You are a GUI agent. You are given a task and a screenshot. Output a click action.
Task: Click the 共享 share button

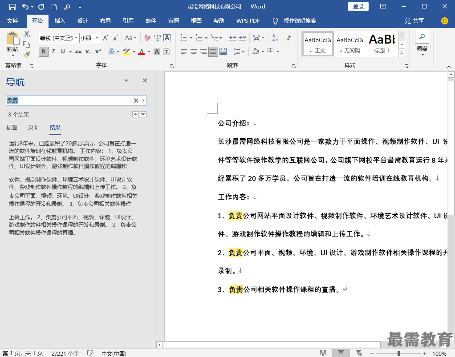coord(414,21)
